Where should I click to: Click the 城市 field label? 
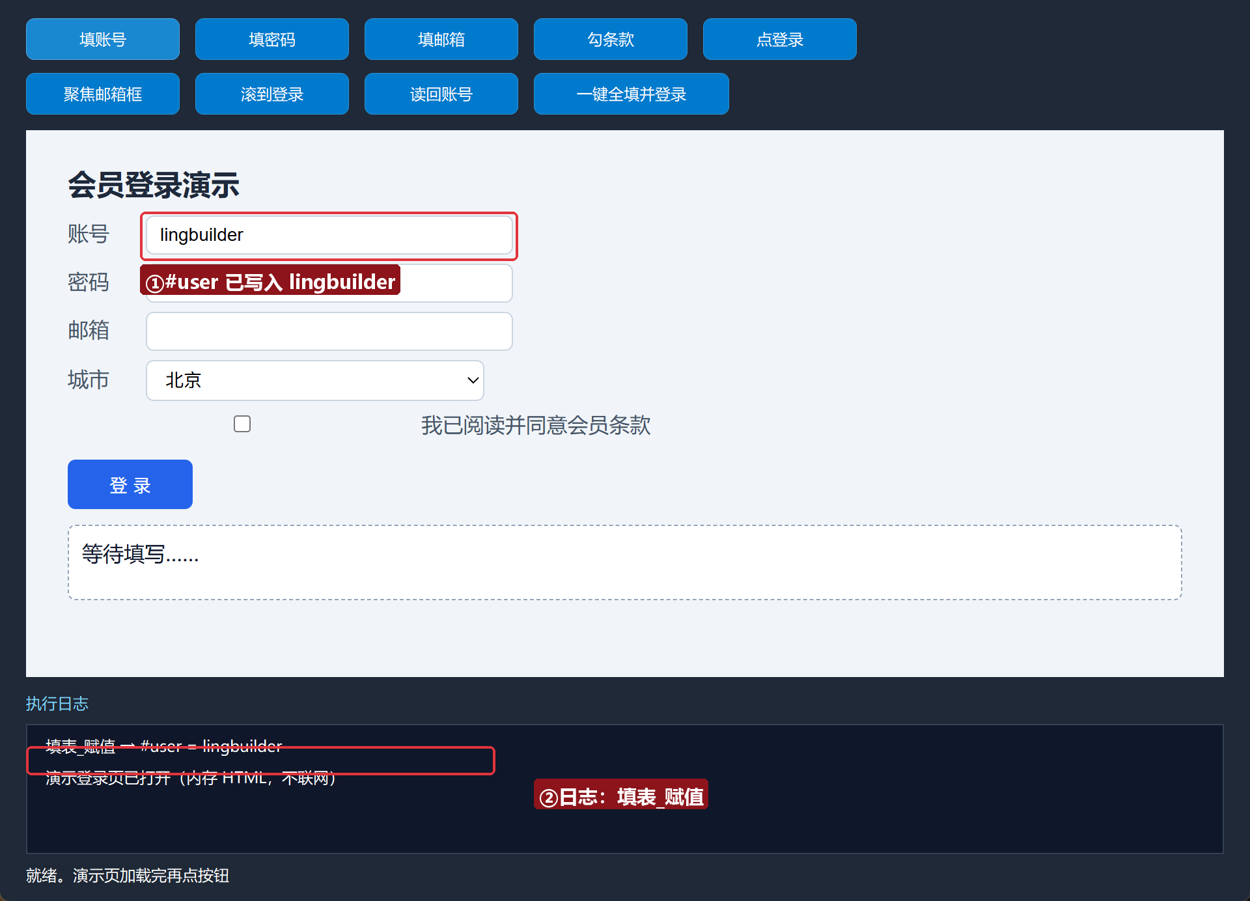click(x=89, y=380)
